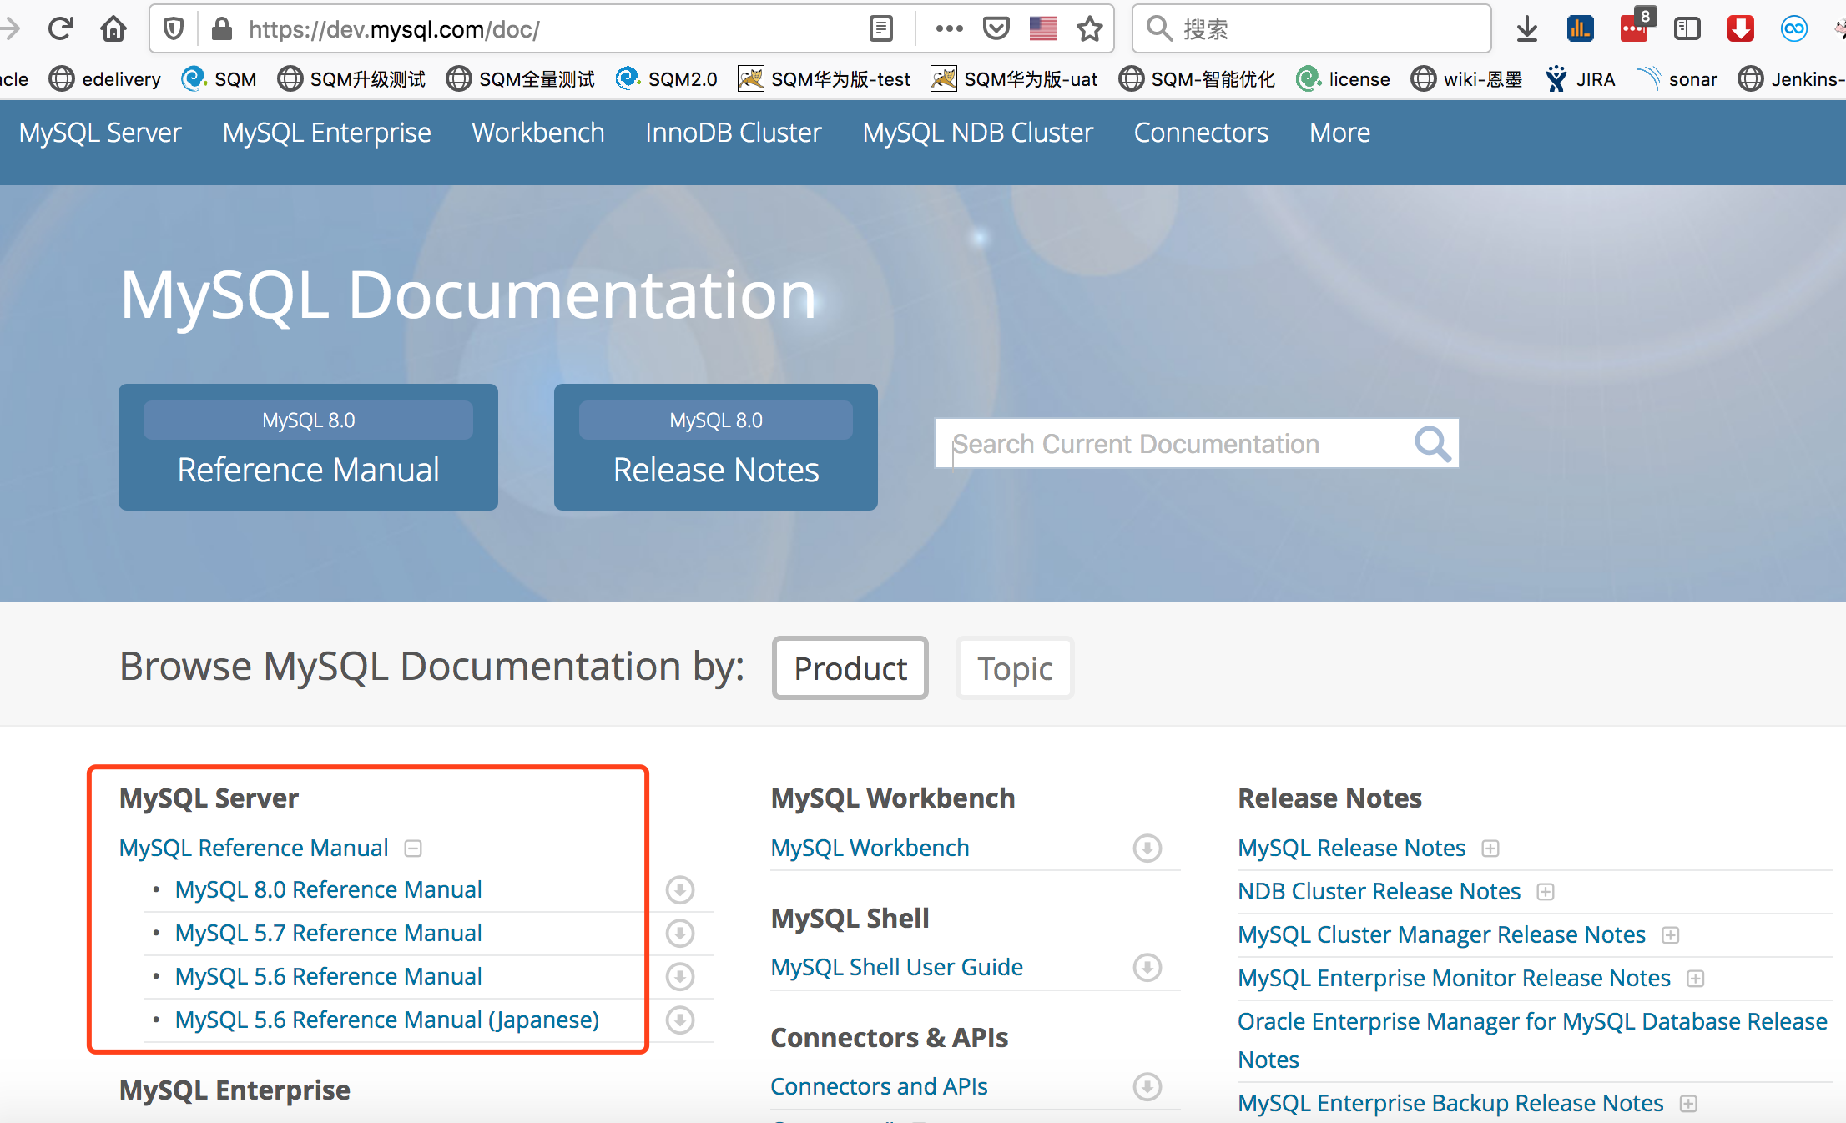
Task: Open the More menu in the navigation bar
Action: pos(1339,133)
